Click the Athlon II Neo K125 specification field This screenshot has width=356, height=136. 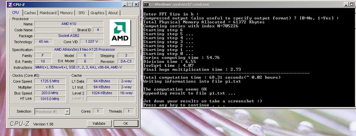(x=85, y=49)
